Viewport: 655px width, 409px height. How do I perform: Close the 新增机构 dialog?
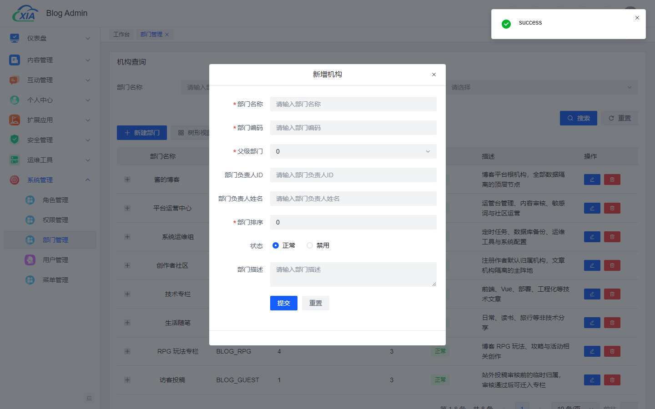pyautogui.click(x=434, y=75)
